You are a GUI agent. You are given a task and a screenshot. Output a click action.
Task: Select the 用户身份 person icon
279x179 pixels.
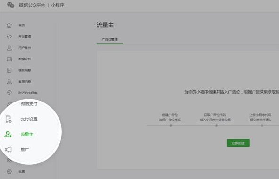click(9, 48)
